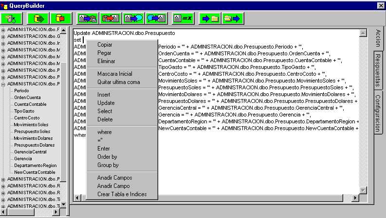The height and width of the screenshot is (218, 386).
Task: Select 'Anadir Campos' in the context menu
Action: [114, 178]
